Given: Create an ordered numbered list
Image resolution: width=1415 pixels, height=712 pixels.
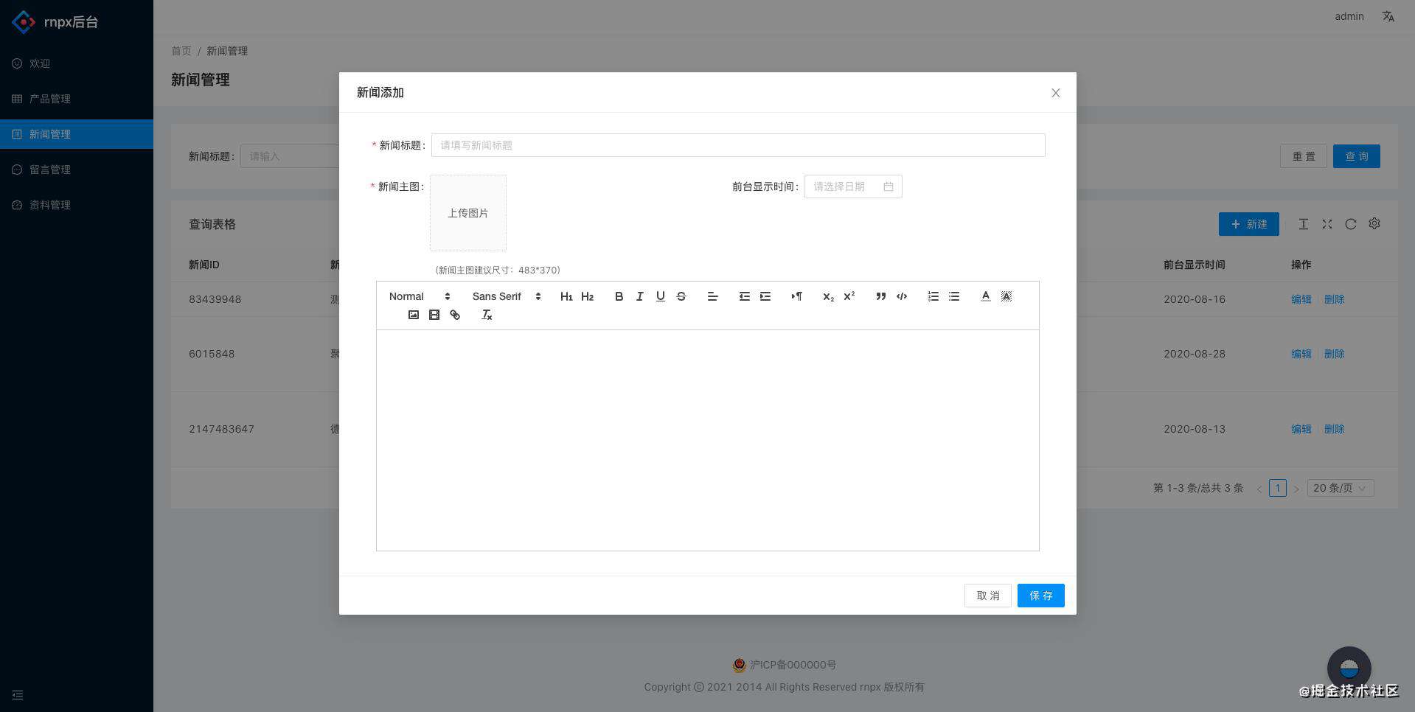Looking at the screenshot, I should [x=933, y=296].
